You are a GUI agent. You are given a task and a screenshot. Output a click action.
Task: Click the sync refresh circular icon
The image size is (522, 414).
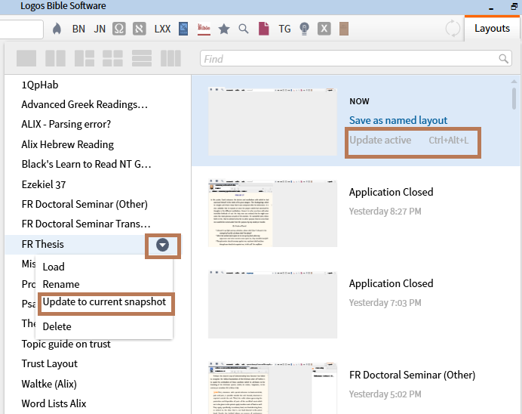point(453,29)
